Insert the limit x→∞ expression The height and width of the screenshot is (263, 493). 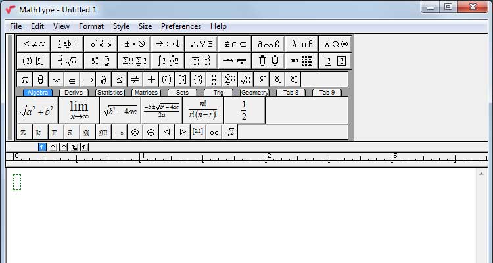[x=79, y=110]
